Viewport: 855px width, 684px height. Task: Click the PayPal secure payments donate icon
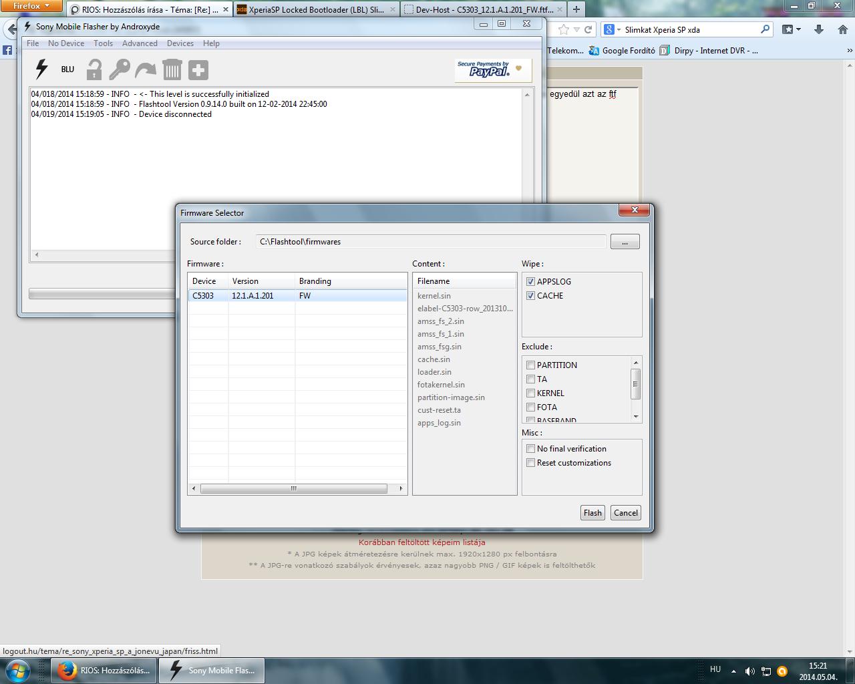(x=493, y=70)
